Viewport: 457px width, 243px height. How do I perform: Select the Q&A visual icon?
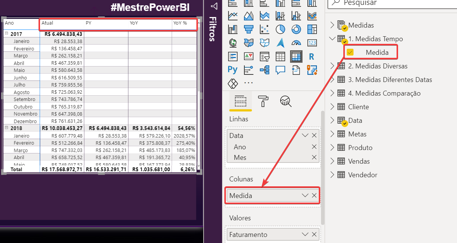280,70
